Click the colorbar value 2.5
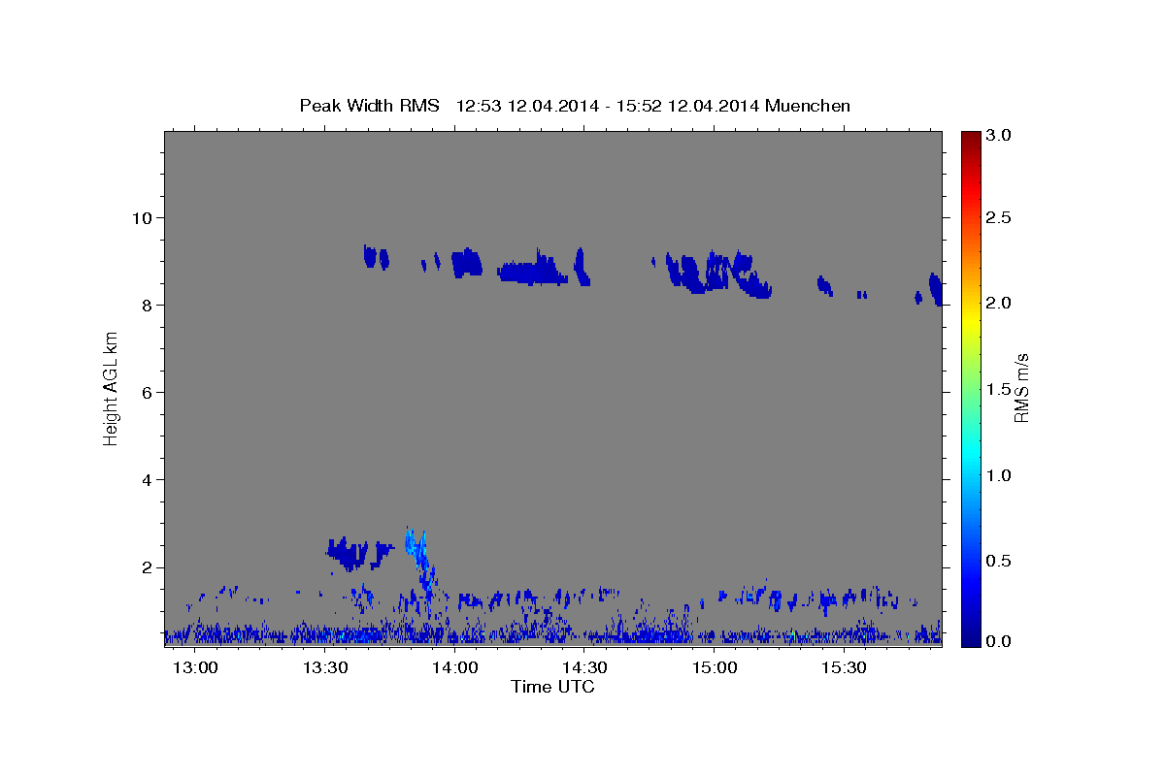The image size is (1165, 776). pos(998,217)
